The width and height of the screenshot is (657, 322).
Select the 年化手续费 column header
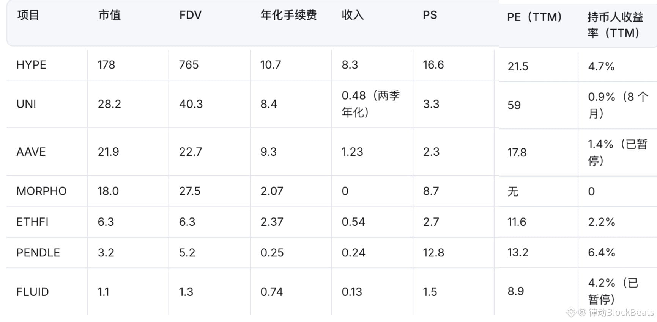(288, 15)
